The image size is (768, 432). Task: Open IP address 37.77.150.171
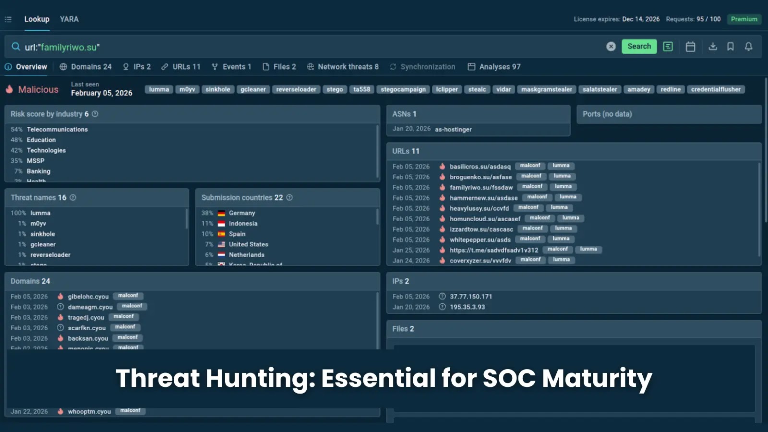(470, 297)
